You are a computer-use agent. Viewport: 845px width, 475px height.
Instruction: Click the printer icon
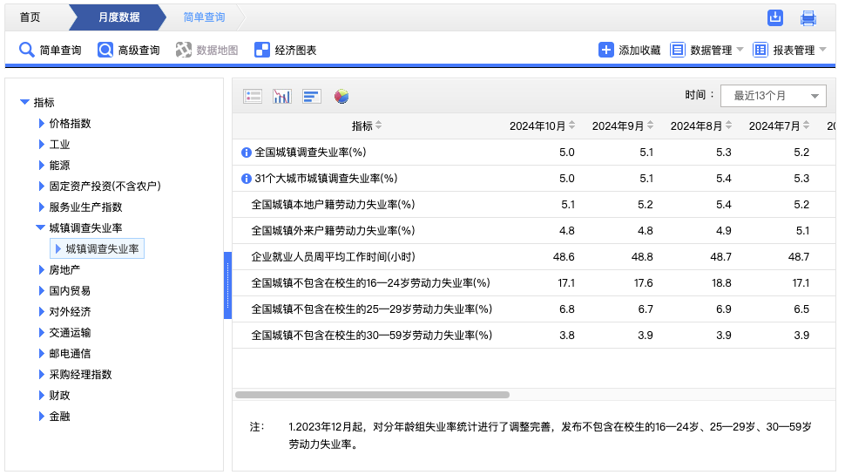click(x=808, y=17)
